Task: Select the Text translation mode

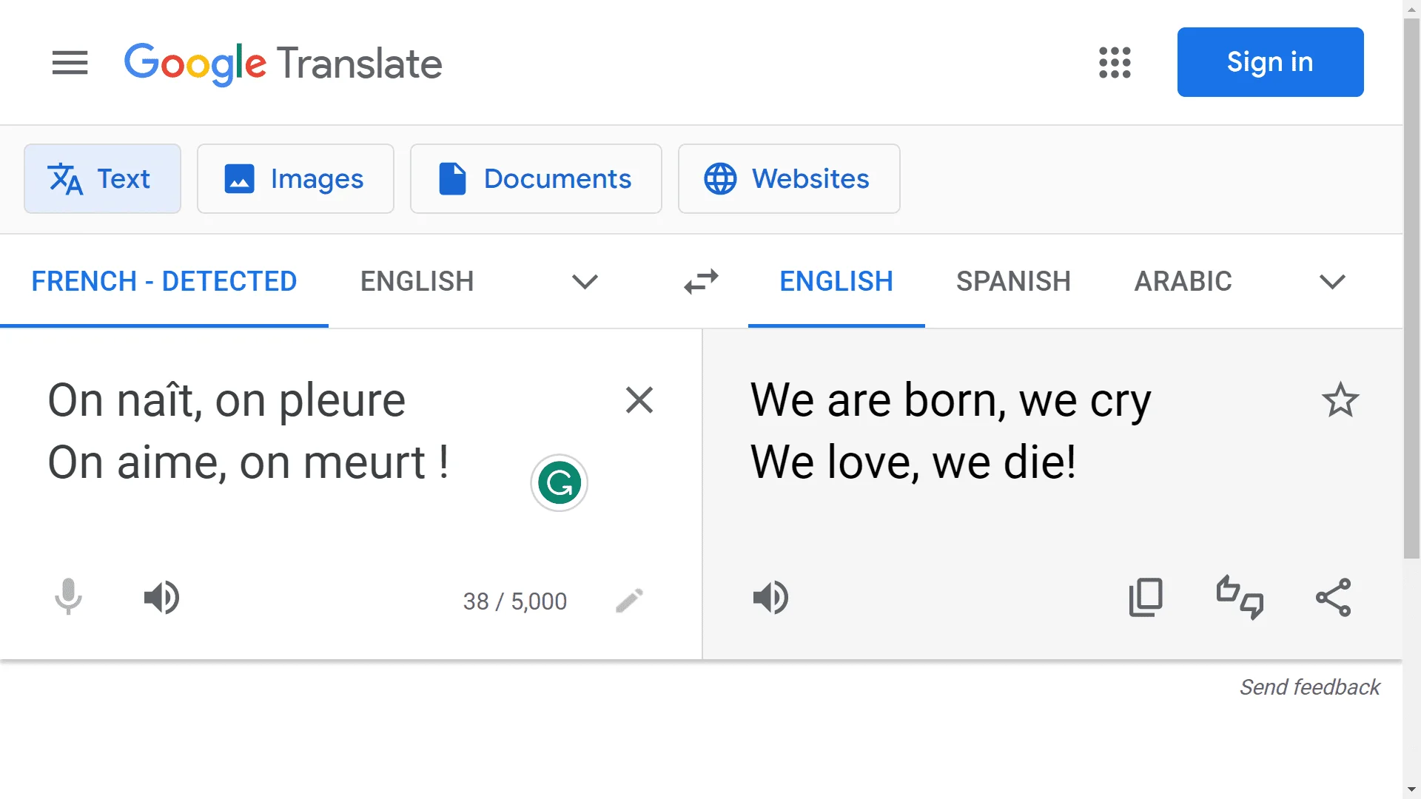Action: click(x=102, y=178)
